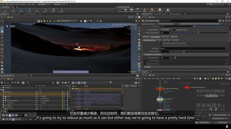Click the karma_desert node name field
The height and width of the screenshot is (129, 231).
point(189,21)
